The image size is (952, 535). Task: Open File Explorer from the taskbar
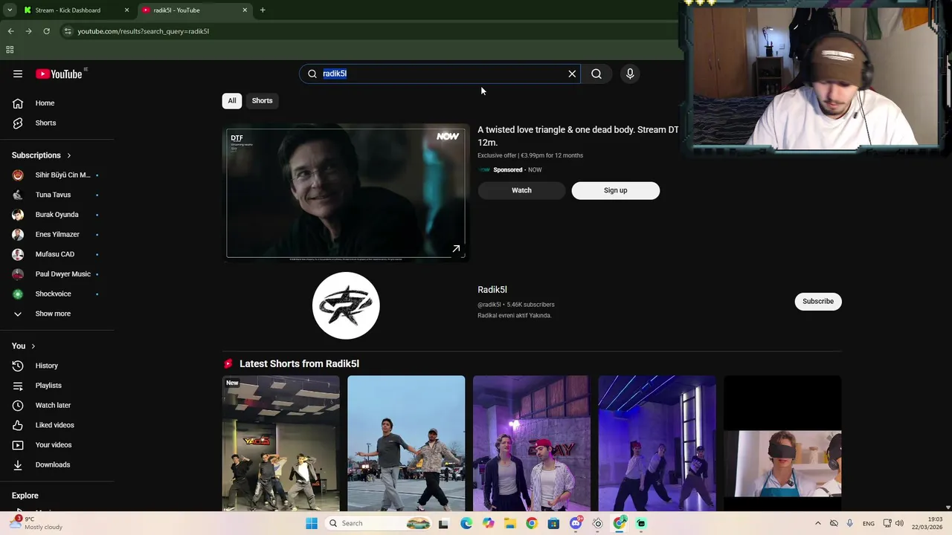[509, 523]
